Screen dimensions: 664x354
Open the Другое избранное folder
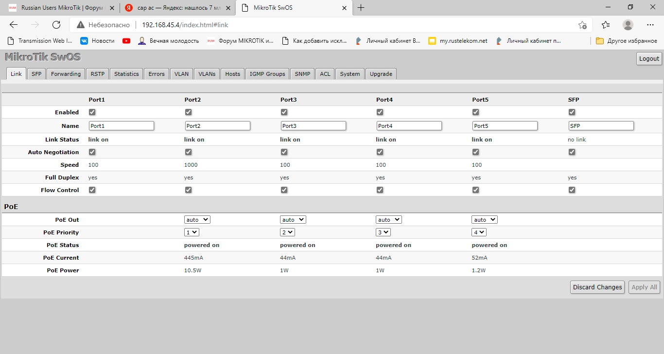(x=627, y=41)
